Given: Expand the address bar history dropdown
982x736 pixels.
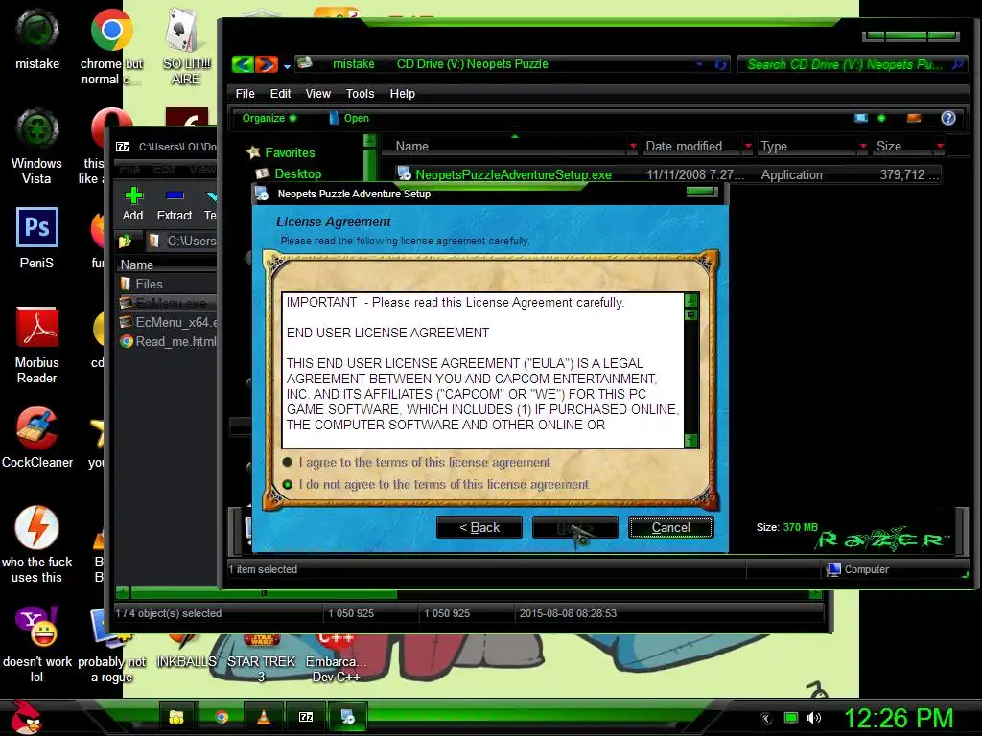Looking at the screenshot, I should pos(699,64).
